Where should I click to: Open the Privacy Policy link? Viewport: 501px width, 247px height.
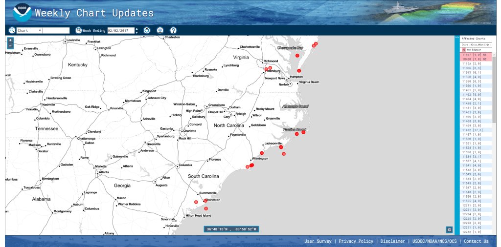point(356,241)
